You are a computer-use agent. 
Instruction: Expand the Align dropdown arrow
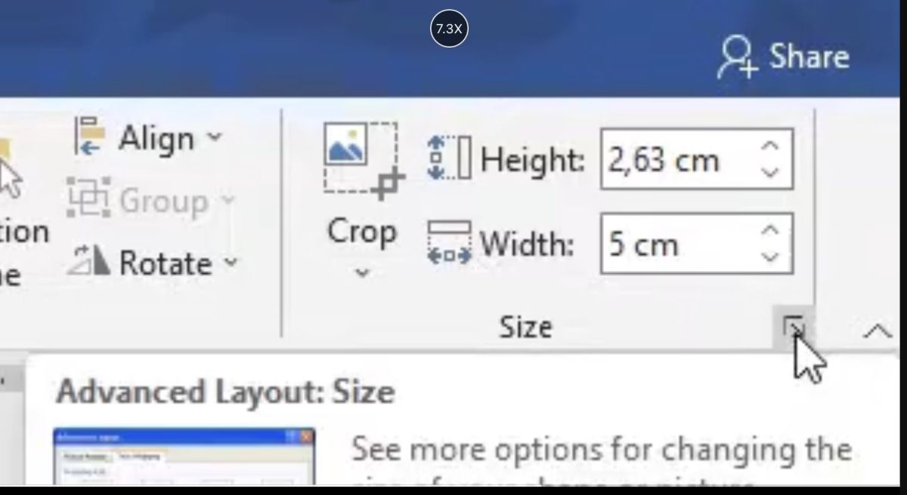(x=215, y=137)
